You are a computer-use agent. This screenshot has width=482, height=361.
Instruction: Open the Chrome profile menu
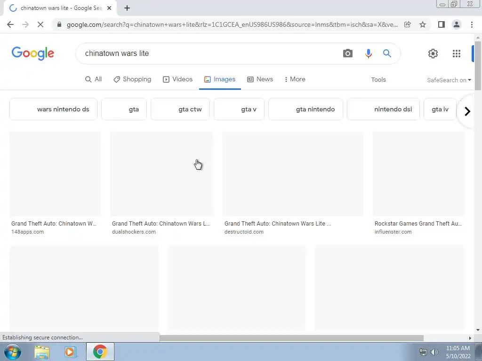click(457, 24)
